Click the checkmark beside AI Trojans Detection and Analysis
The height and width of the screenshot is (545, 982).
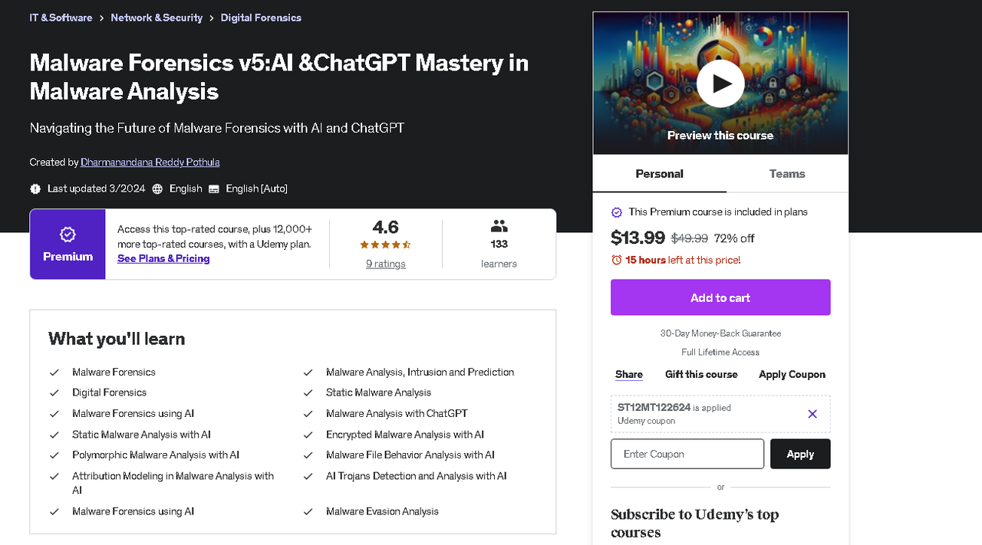308,476
